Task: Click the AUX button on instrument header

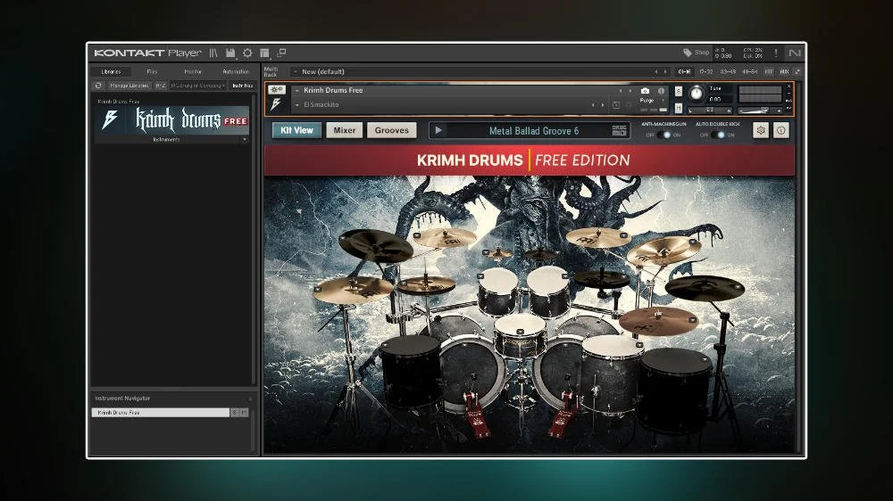Action: [x=789, y=101]
